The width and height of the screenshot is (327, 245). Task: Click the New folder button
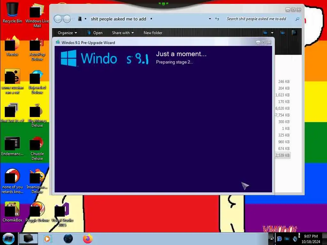(153, 33)
